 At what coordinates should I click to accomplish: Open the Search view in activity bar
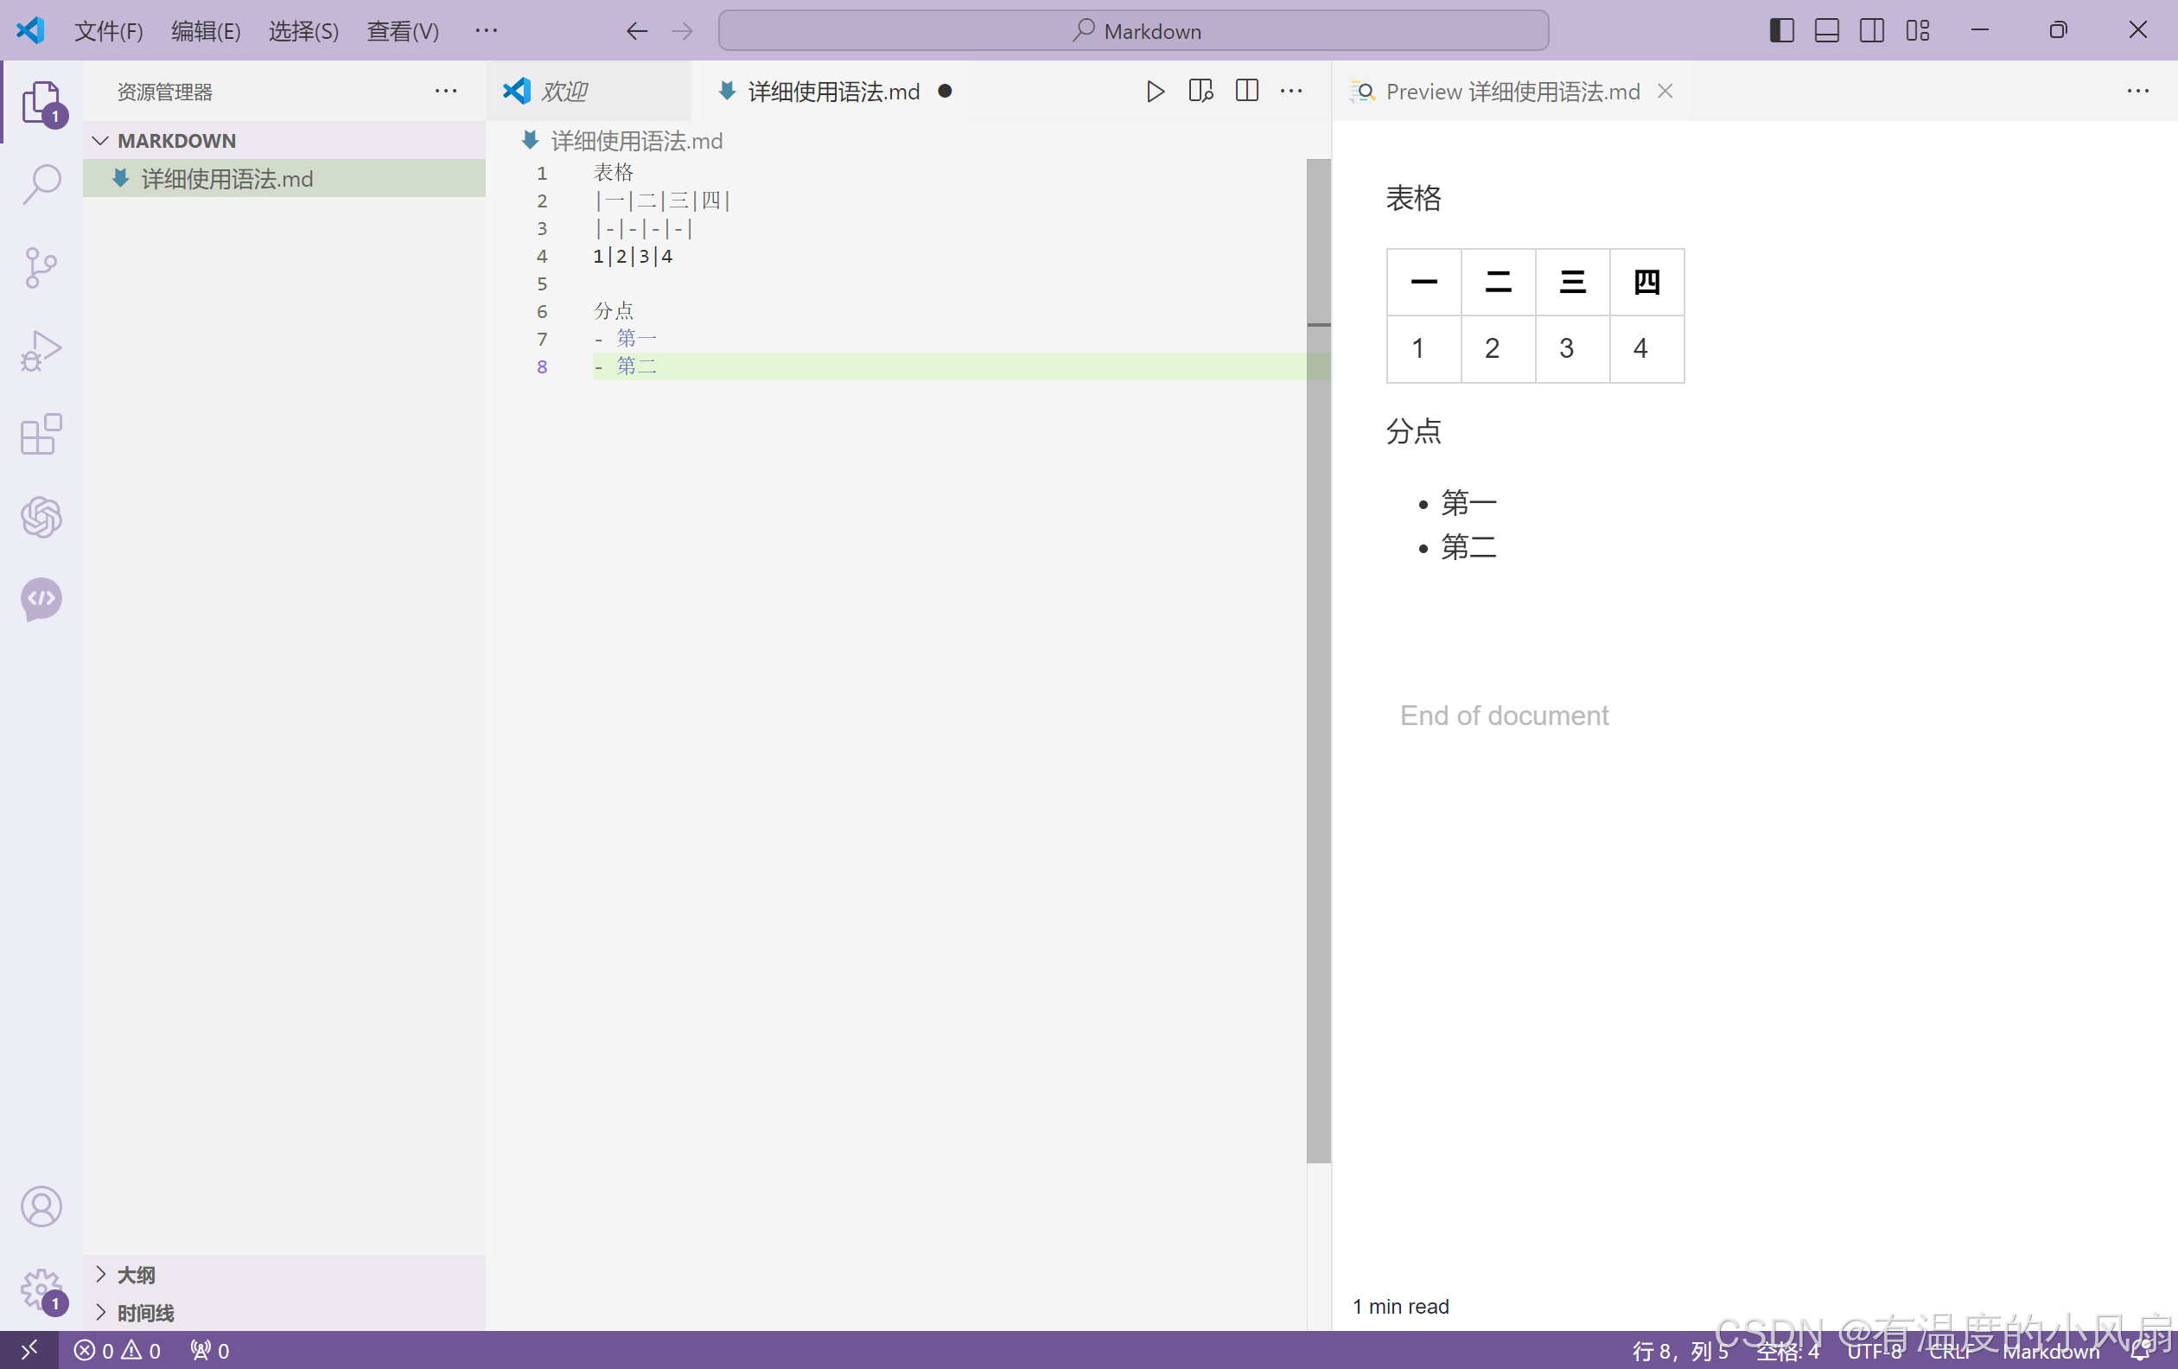pyautogui.click(x=41, y=184)
